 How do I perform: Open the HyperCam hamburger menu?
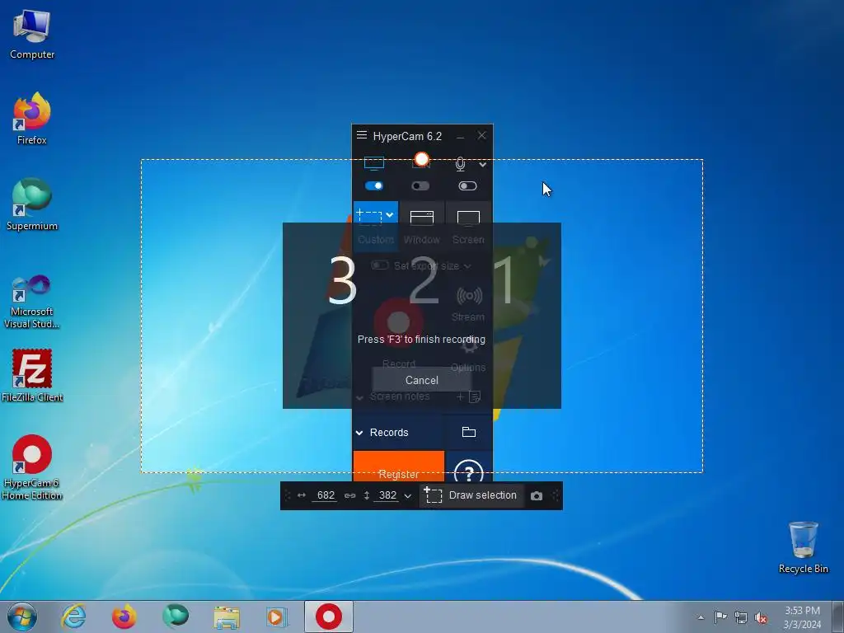[x=362, y=135]
